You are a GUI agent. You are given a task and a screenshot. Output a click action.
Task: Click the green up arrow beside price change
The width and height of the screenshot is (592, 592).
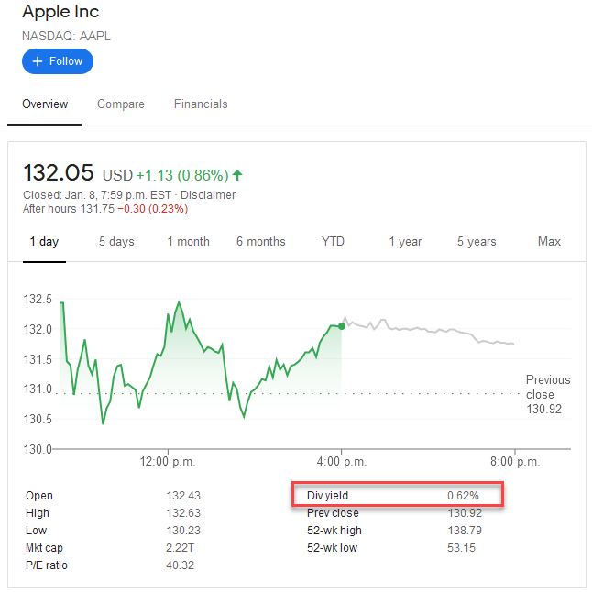coord(237,175)
